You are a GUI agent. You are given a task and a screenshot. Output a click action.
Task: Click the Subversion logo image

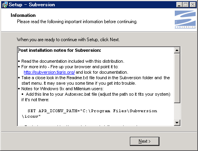(185, 20)
